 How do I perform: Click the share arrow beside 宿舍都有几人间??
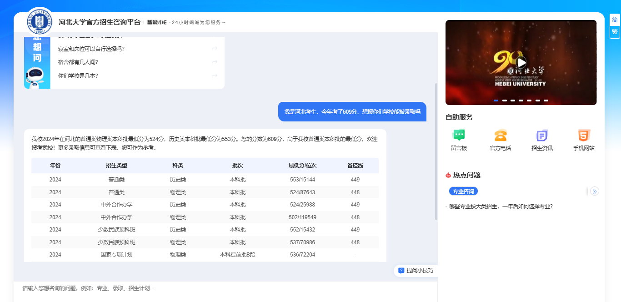pyautogui.click(x=215, y=62)
